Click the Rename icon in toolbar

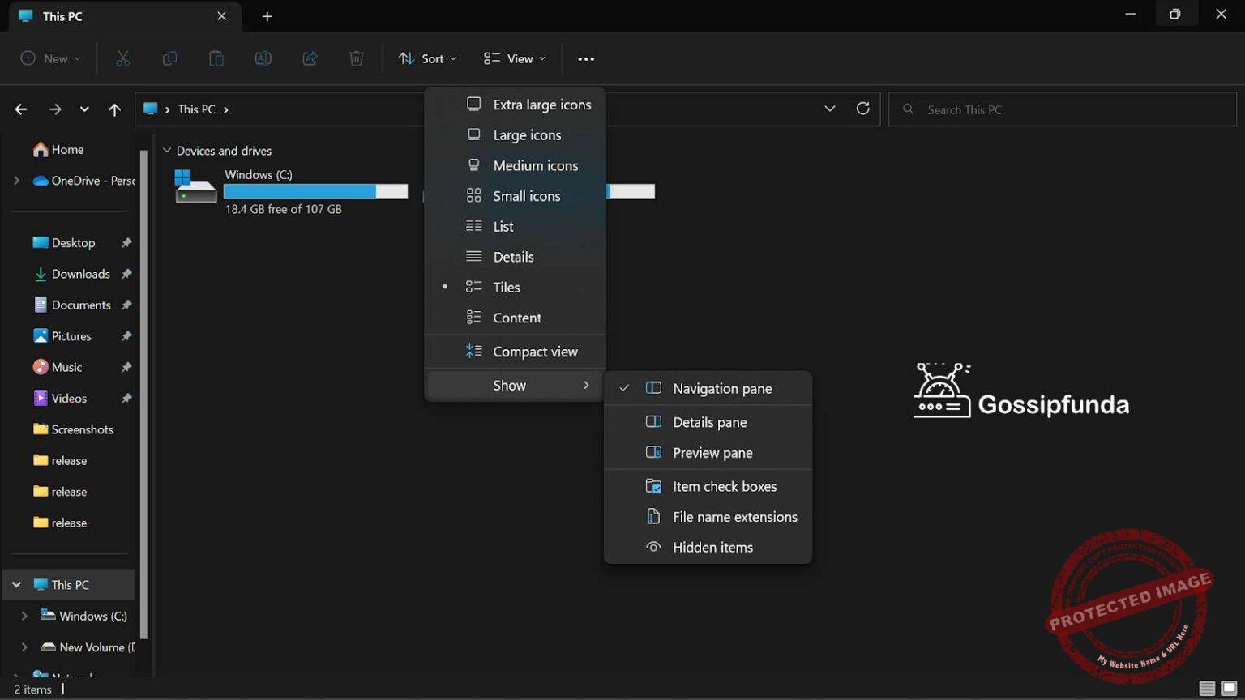[x=263, y=58]
